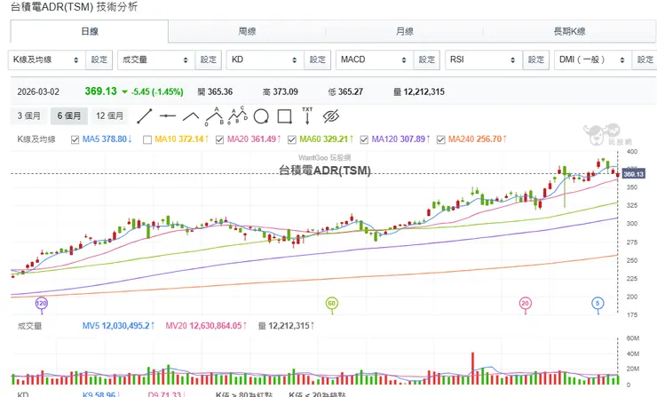Image resolution: width=657 pixels, height=397 pixels.
Task: Select the rectangle drawing tool
Action: pyautogui.click(x=284, y=116)
